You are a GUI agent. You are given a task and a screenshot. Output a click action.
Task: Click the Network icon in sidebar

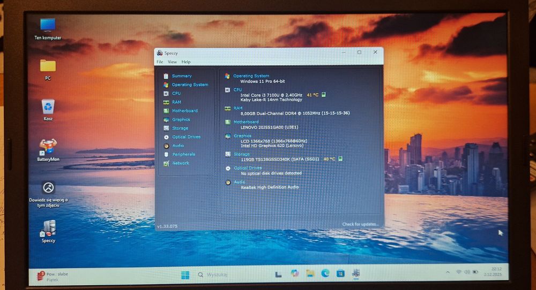166,163
